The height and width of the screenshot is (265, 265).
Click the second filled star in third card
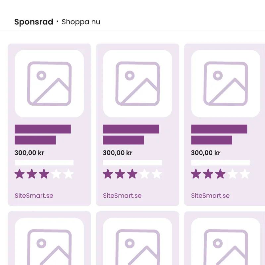coord(208,174)
